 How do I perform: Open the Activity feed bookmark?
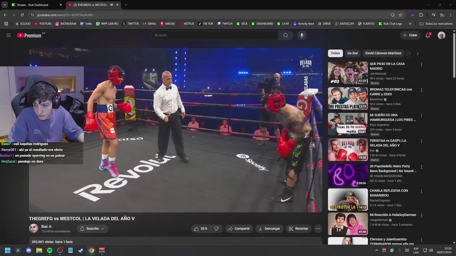point(303,24)
